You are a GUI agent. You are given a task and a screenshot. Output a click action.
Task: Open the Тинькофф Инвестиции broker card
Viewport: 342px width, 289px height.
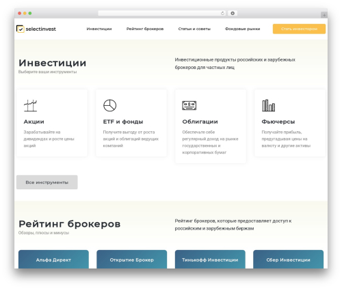click(210, 260)
